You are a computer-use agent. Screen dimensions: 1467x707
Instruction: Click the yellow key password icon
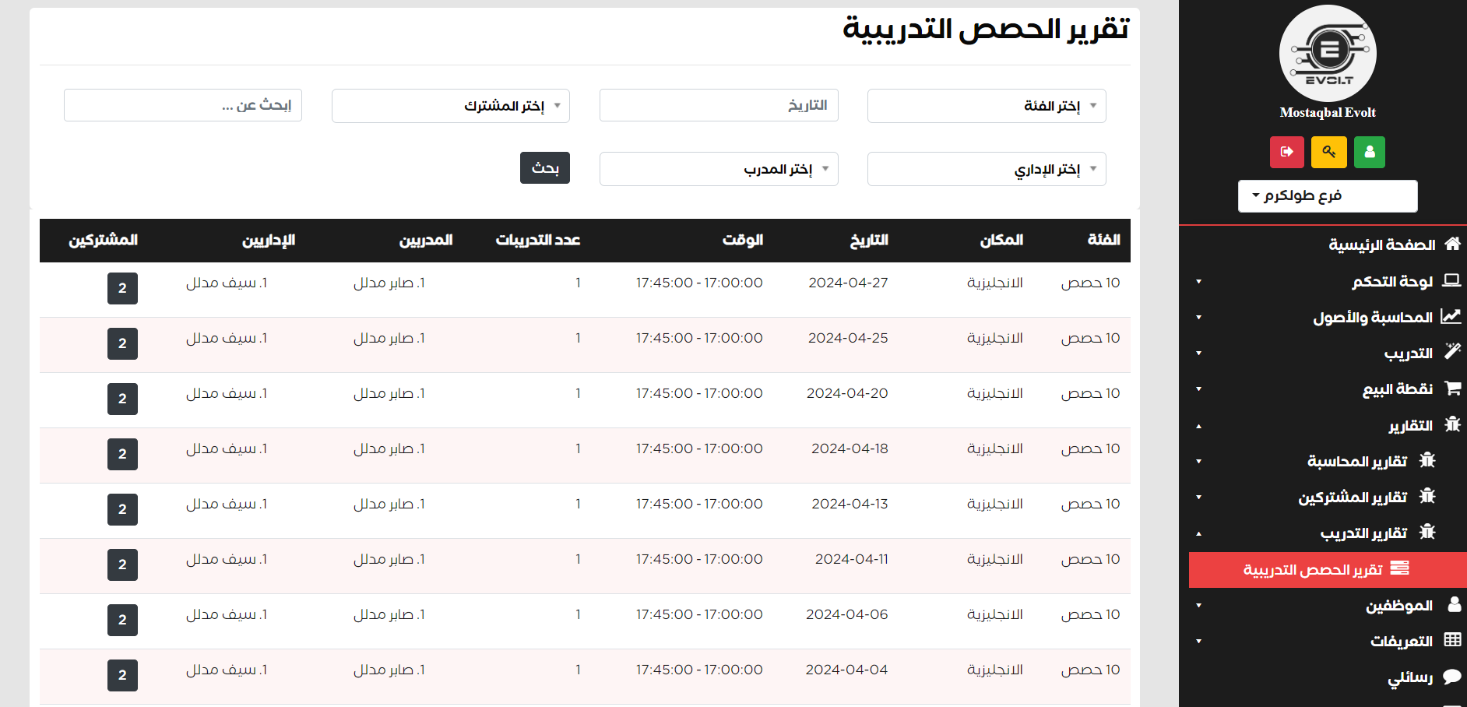click(1328, 152)
